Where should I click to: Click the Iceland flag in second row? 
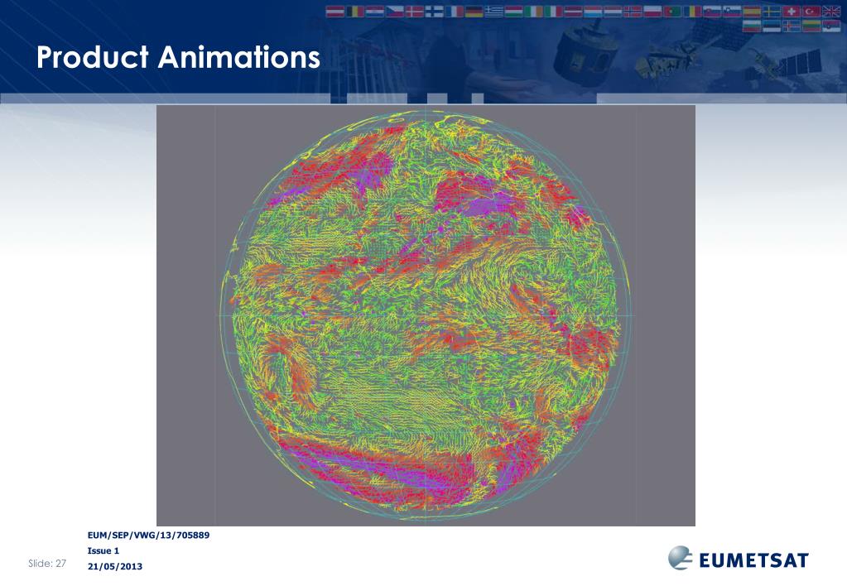coord(792,26)
